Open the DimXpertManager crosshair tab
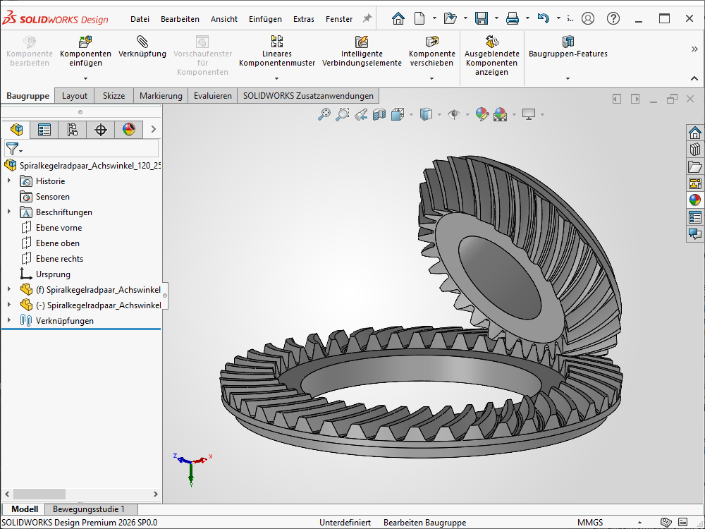The image size is (705, 529). tap(101, 130)
